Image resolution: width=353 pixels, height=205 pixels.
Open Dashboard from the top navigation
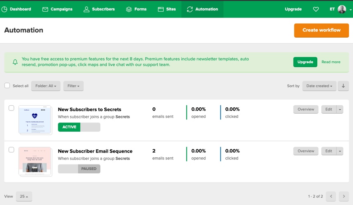click(16, 9)
